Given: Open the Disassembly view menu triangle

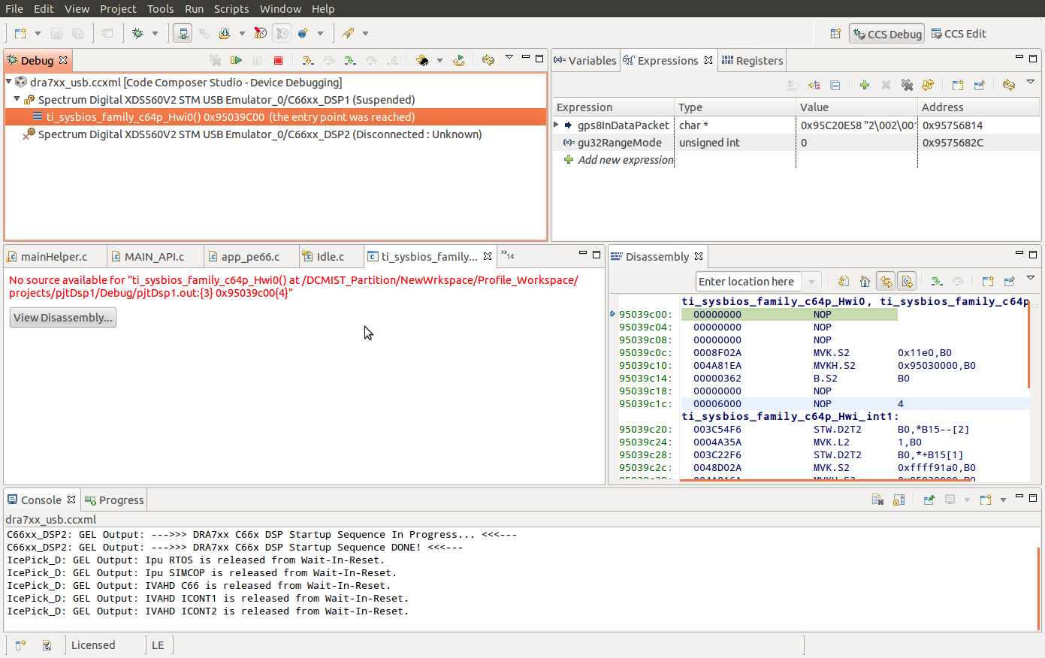Looking at the screenshot, I should pos(1031,278).
